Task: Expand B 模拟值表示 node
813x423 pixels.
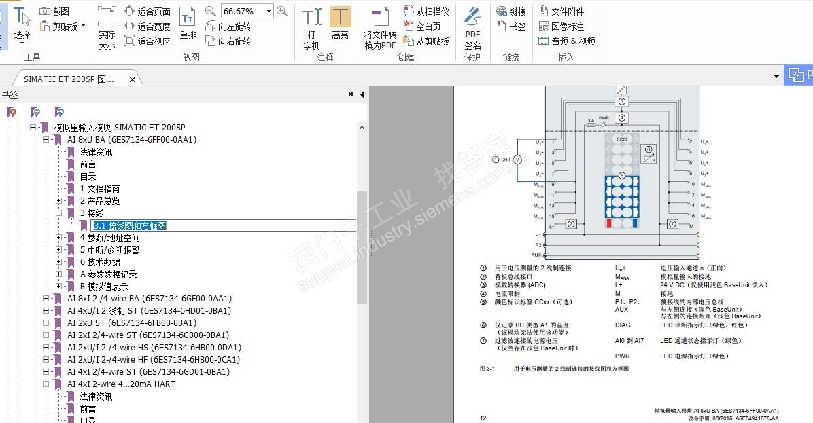Action: (58, 286)
